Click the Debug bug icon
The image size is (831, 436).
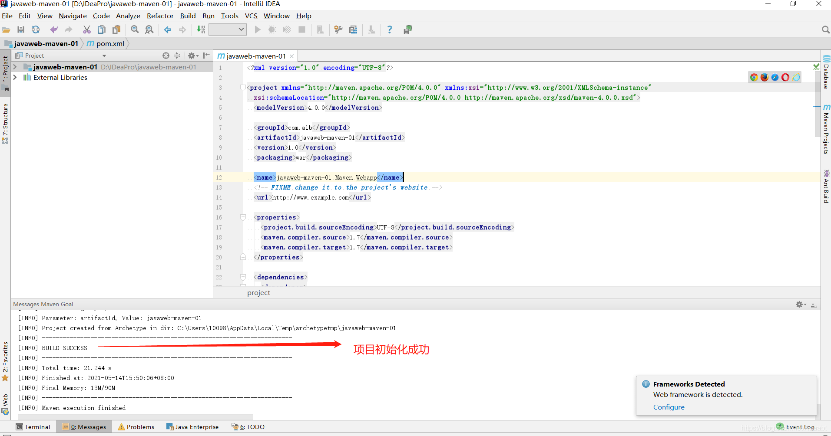[272, 30]
